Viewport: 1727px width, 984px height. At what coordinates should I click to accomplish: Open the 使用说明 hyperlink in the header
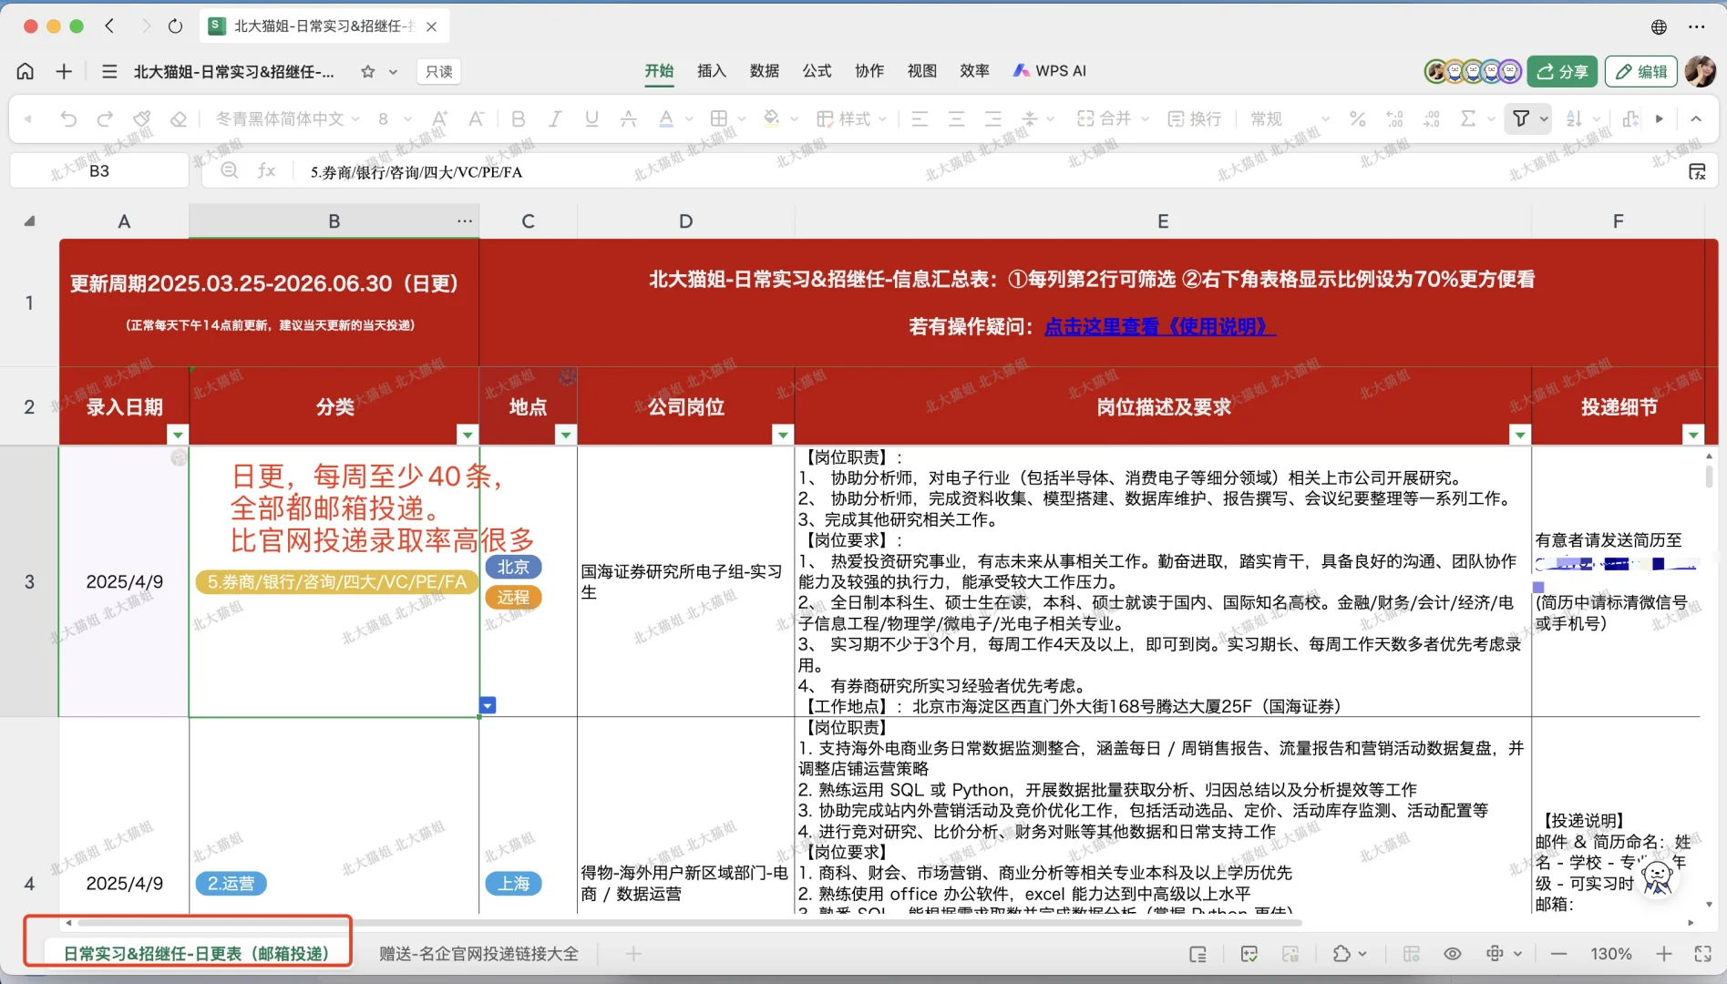coord(1160,326)
